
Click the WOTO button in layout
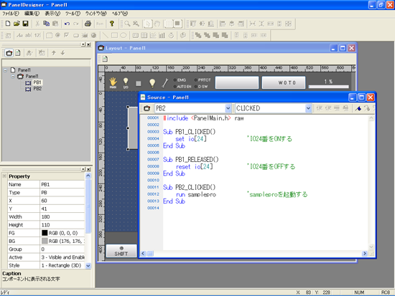click(x=284, y=82)
